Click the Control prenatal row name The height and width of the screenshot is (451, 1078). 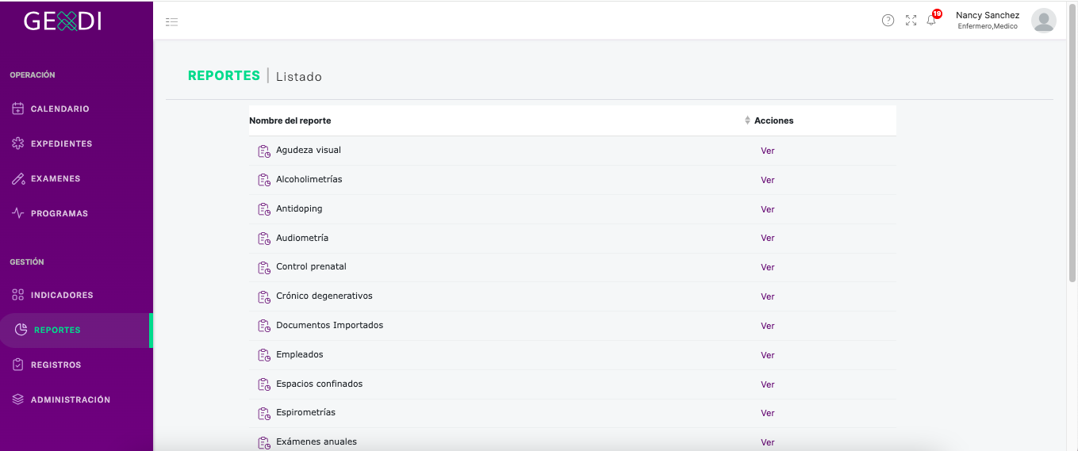[311, 266]
